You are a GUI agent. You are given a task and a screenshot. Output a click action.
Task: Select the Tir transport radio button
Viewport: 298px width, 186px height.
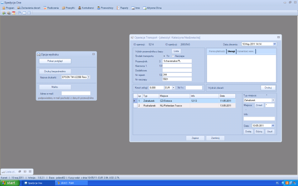click(164, 56)
